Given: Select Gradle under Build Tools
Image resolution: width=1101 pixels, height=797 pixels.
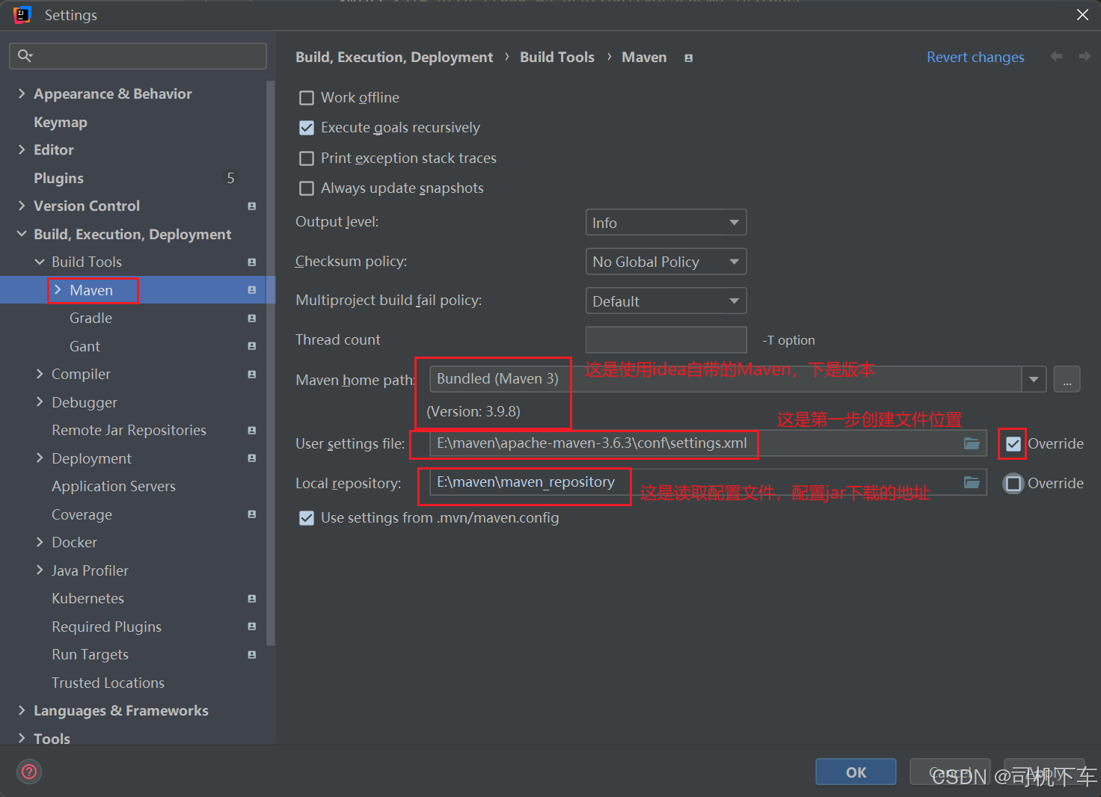Looking at the screenshot, I should coord(91,318).
